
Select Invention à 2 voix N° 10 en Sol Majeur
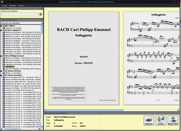tap(23, 112)
